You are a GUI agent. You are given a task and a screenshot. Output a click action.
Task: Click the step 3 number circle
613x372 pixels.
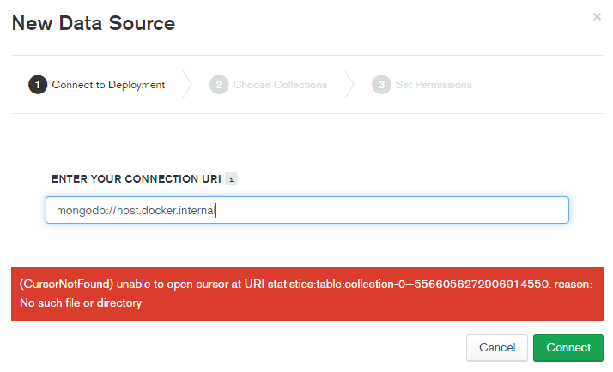(x=381, y=85)
